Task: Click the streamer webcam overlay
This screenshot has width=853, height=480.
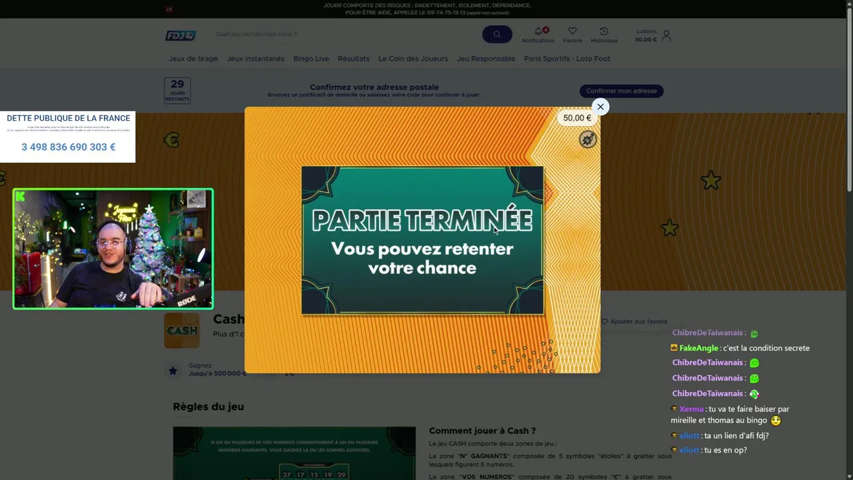Action: pyautogui.click(x=113, y=249)
